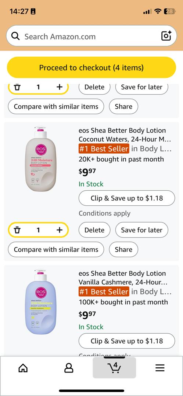Open the cart tab with 4 items
Screen dimensions: 183x396
point(114,367)
